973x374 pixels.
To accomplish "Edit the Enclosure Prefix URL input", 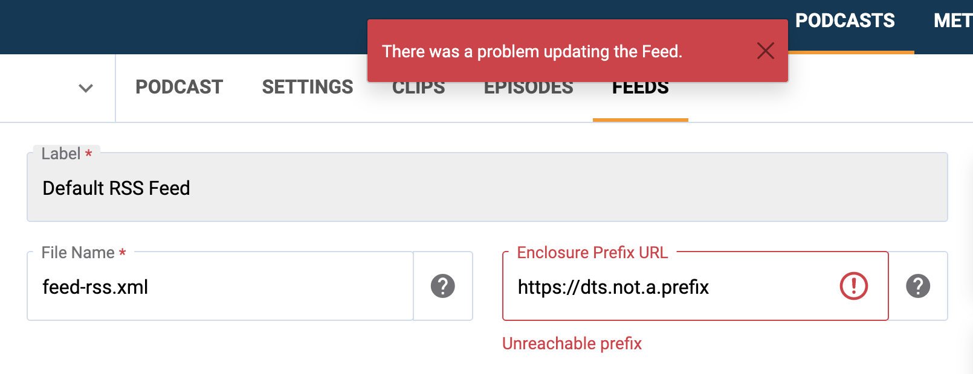I will (x=671, y=287).
